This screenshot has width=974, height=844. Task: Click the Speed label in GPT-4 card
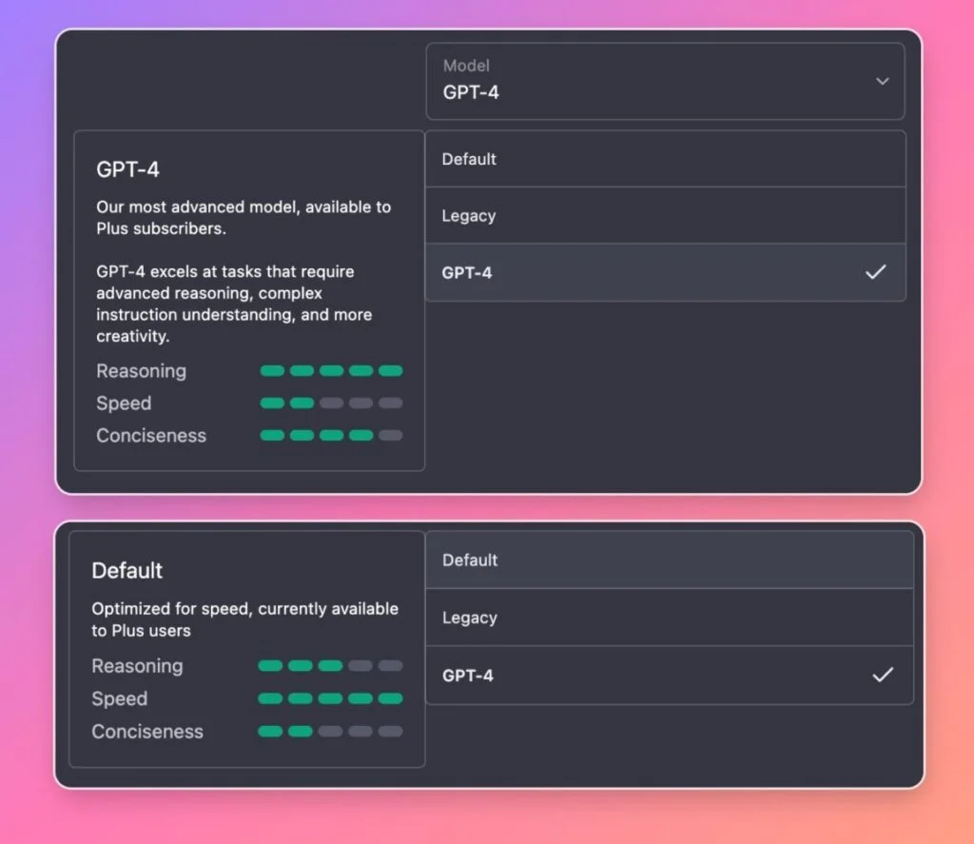point(124,403)
